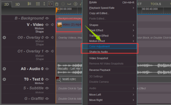
Task: Click Shape under Overlay 0 track
Action: [x=40, y=45]
